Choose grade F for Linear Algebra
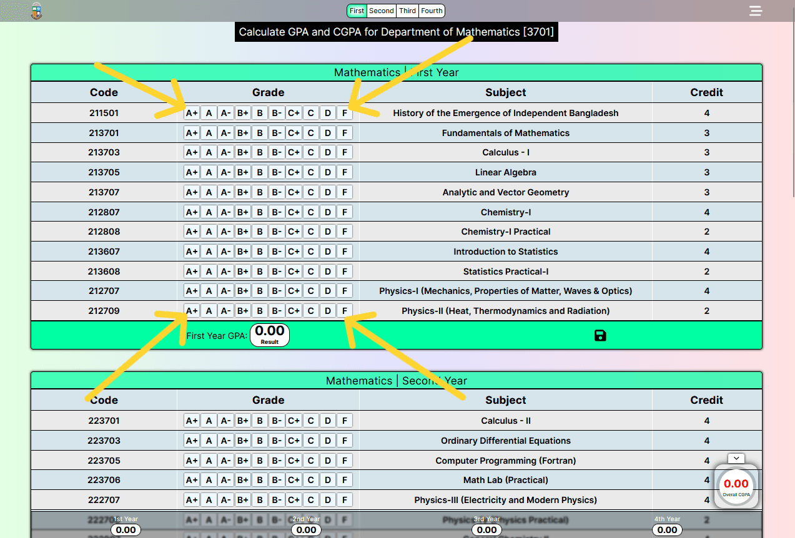 tap(344, 172)
